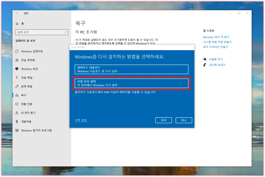Close the Settings window
Screen dimensions: 265x177
pos(247,13)
